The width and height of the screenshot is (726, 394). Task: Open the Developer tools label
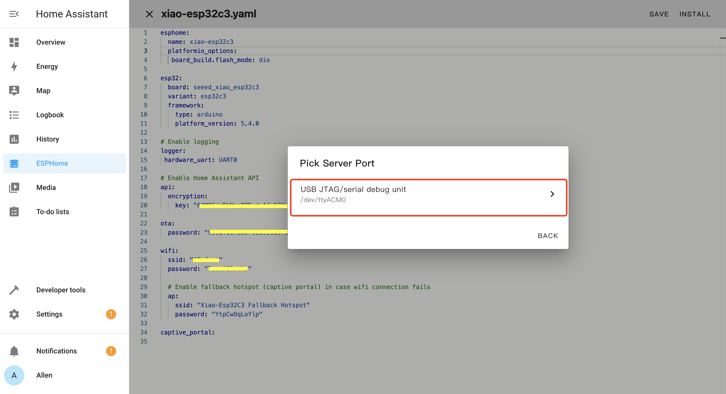(61, 290)
